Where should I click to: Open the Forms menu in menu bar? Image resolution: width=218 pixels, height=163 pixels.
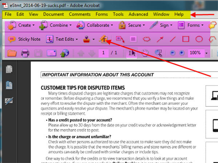point(102,14)
